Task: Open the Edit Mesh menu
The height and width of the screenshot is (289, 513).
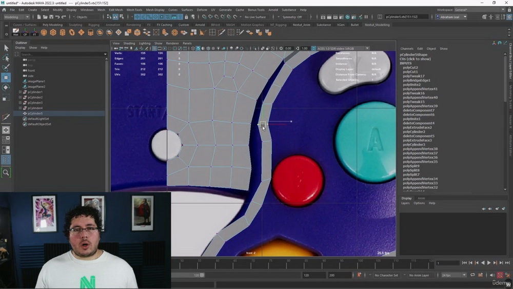Action: [x=115, y=10]
